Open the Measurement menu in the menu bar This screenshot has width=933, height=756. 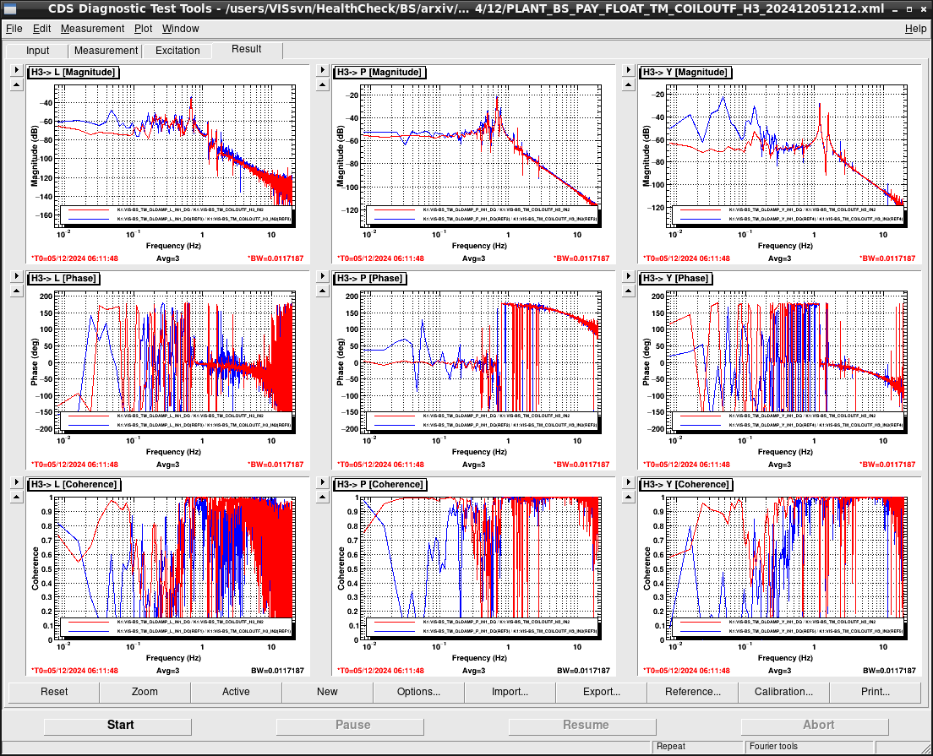[92, 29]
